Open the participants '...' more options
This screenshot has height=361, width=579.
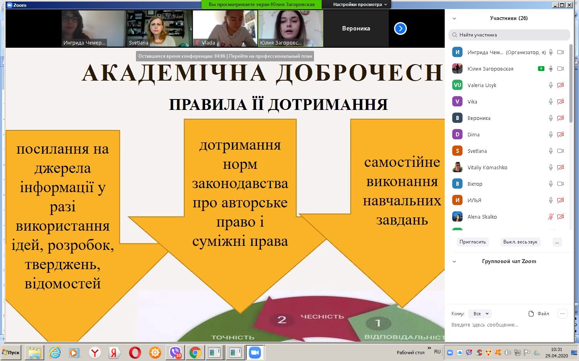(x=557, y=242)
